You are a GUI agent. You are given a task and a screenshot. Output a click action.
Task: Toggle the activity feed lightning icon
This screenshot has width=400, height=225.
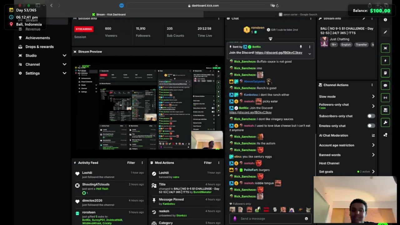[x=385, y=61]
